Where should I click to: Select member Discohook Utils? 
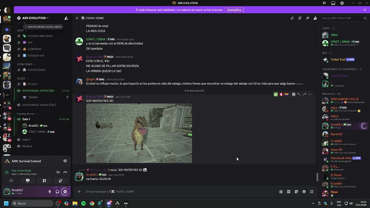coord(344,159)
